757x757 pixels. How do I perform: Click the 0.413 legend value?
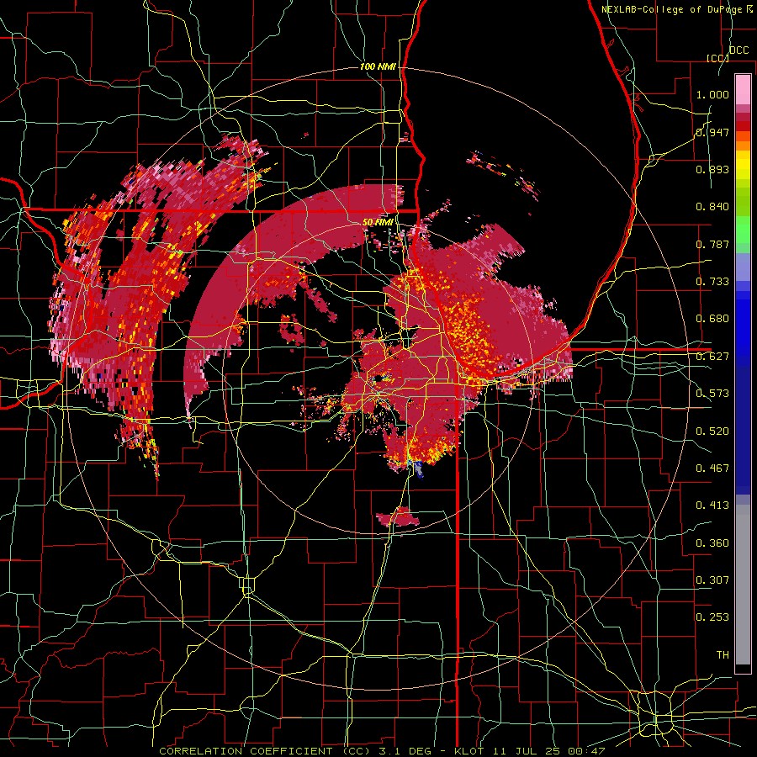click(x=712, y=506)
